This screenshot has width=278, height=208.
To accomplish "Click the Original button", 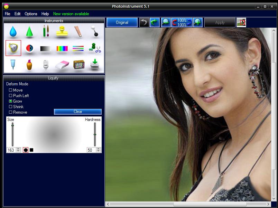I will click(x=122, y=22).
